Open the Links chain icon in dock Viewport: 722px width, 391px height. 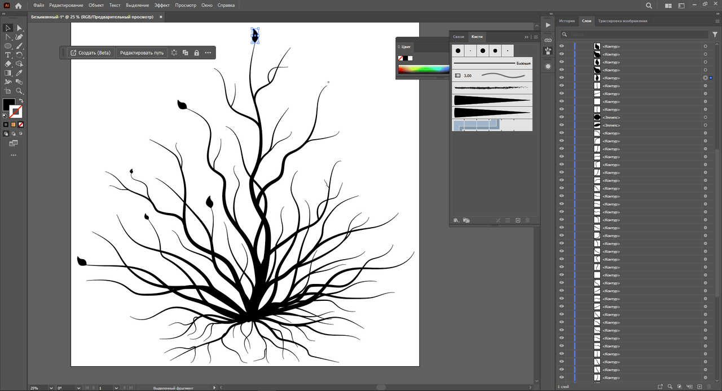click(548, 40)
